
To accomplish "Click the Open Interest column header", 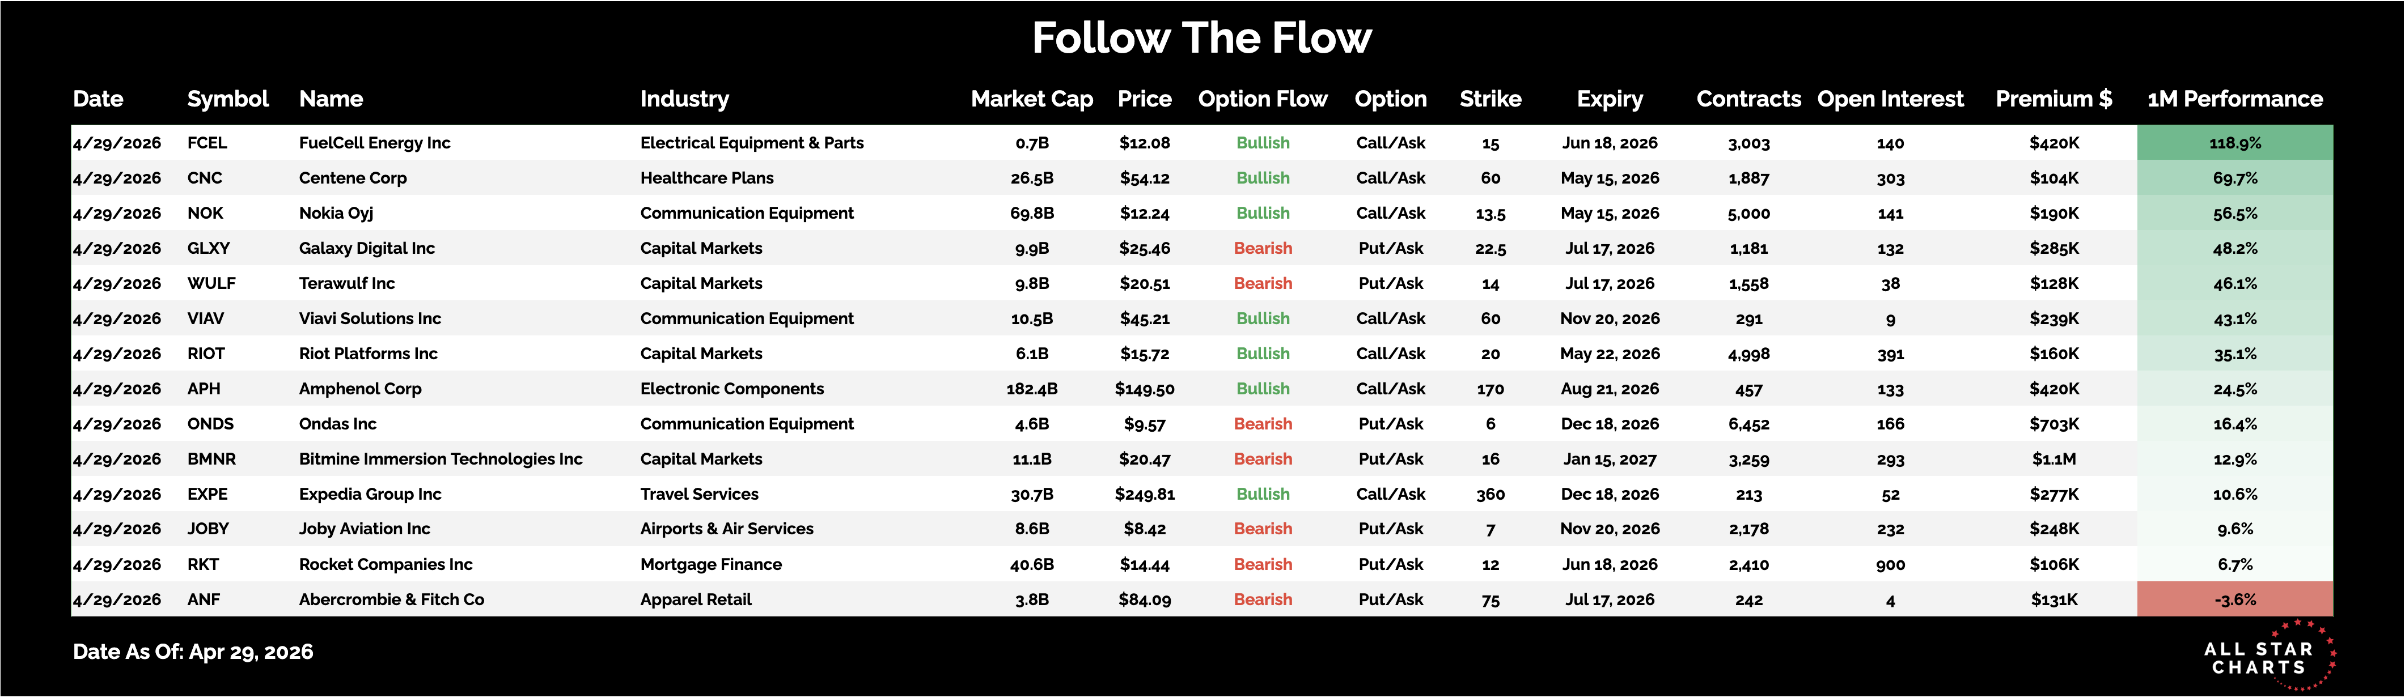I will pos(1890,99).
